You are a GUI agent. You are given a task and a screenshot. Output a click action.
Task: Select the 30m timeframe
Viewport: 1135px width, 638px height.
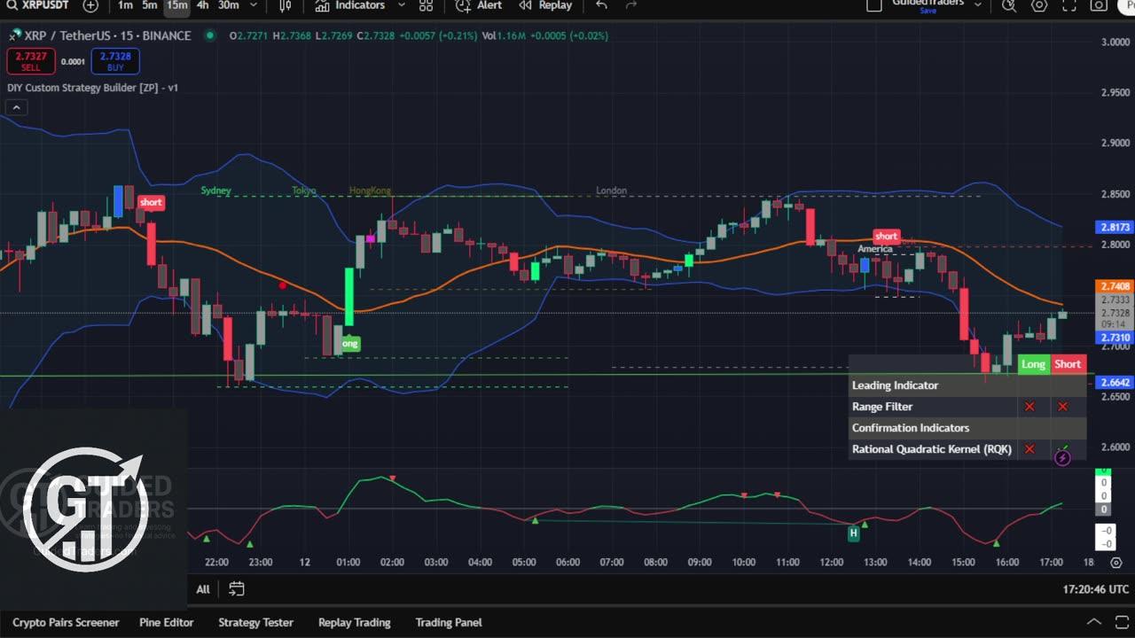pos(228,5)
